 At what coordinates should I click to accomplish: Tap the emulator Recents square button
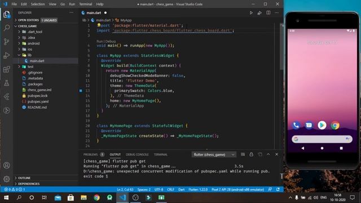[x=341, y=148]
